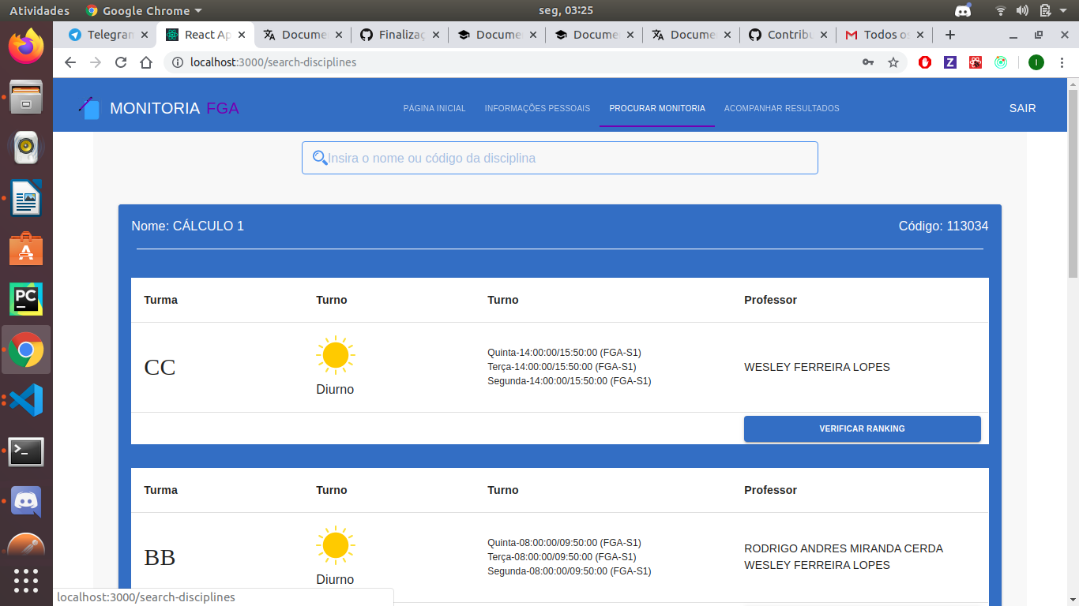Open Visual Studio Code from dock
This screenshot has width=1079, height=606.
point(26,400)
